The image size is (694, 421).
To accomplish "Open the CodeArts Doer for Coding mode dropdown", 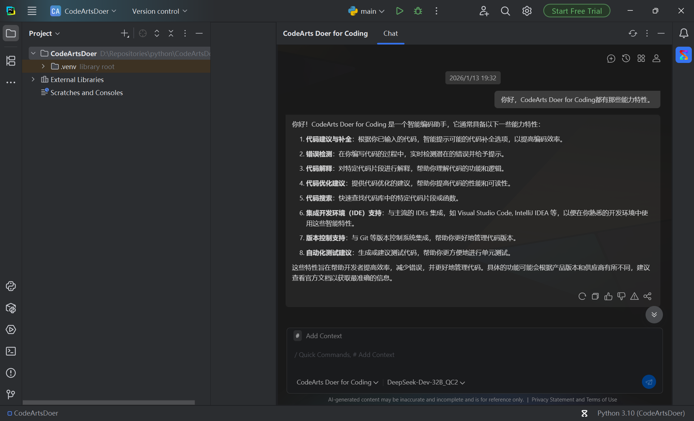I will coord(337,382).
